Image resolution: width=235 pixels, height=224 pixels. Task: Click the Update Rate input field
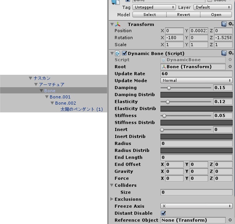196,74
